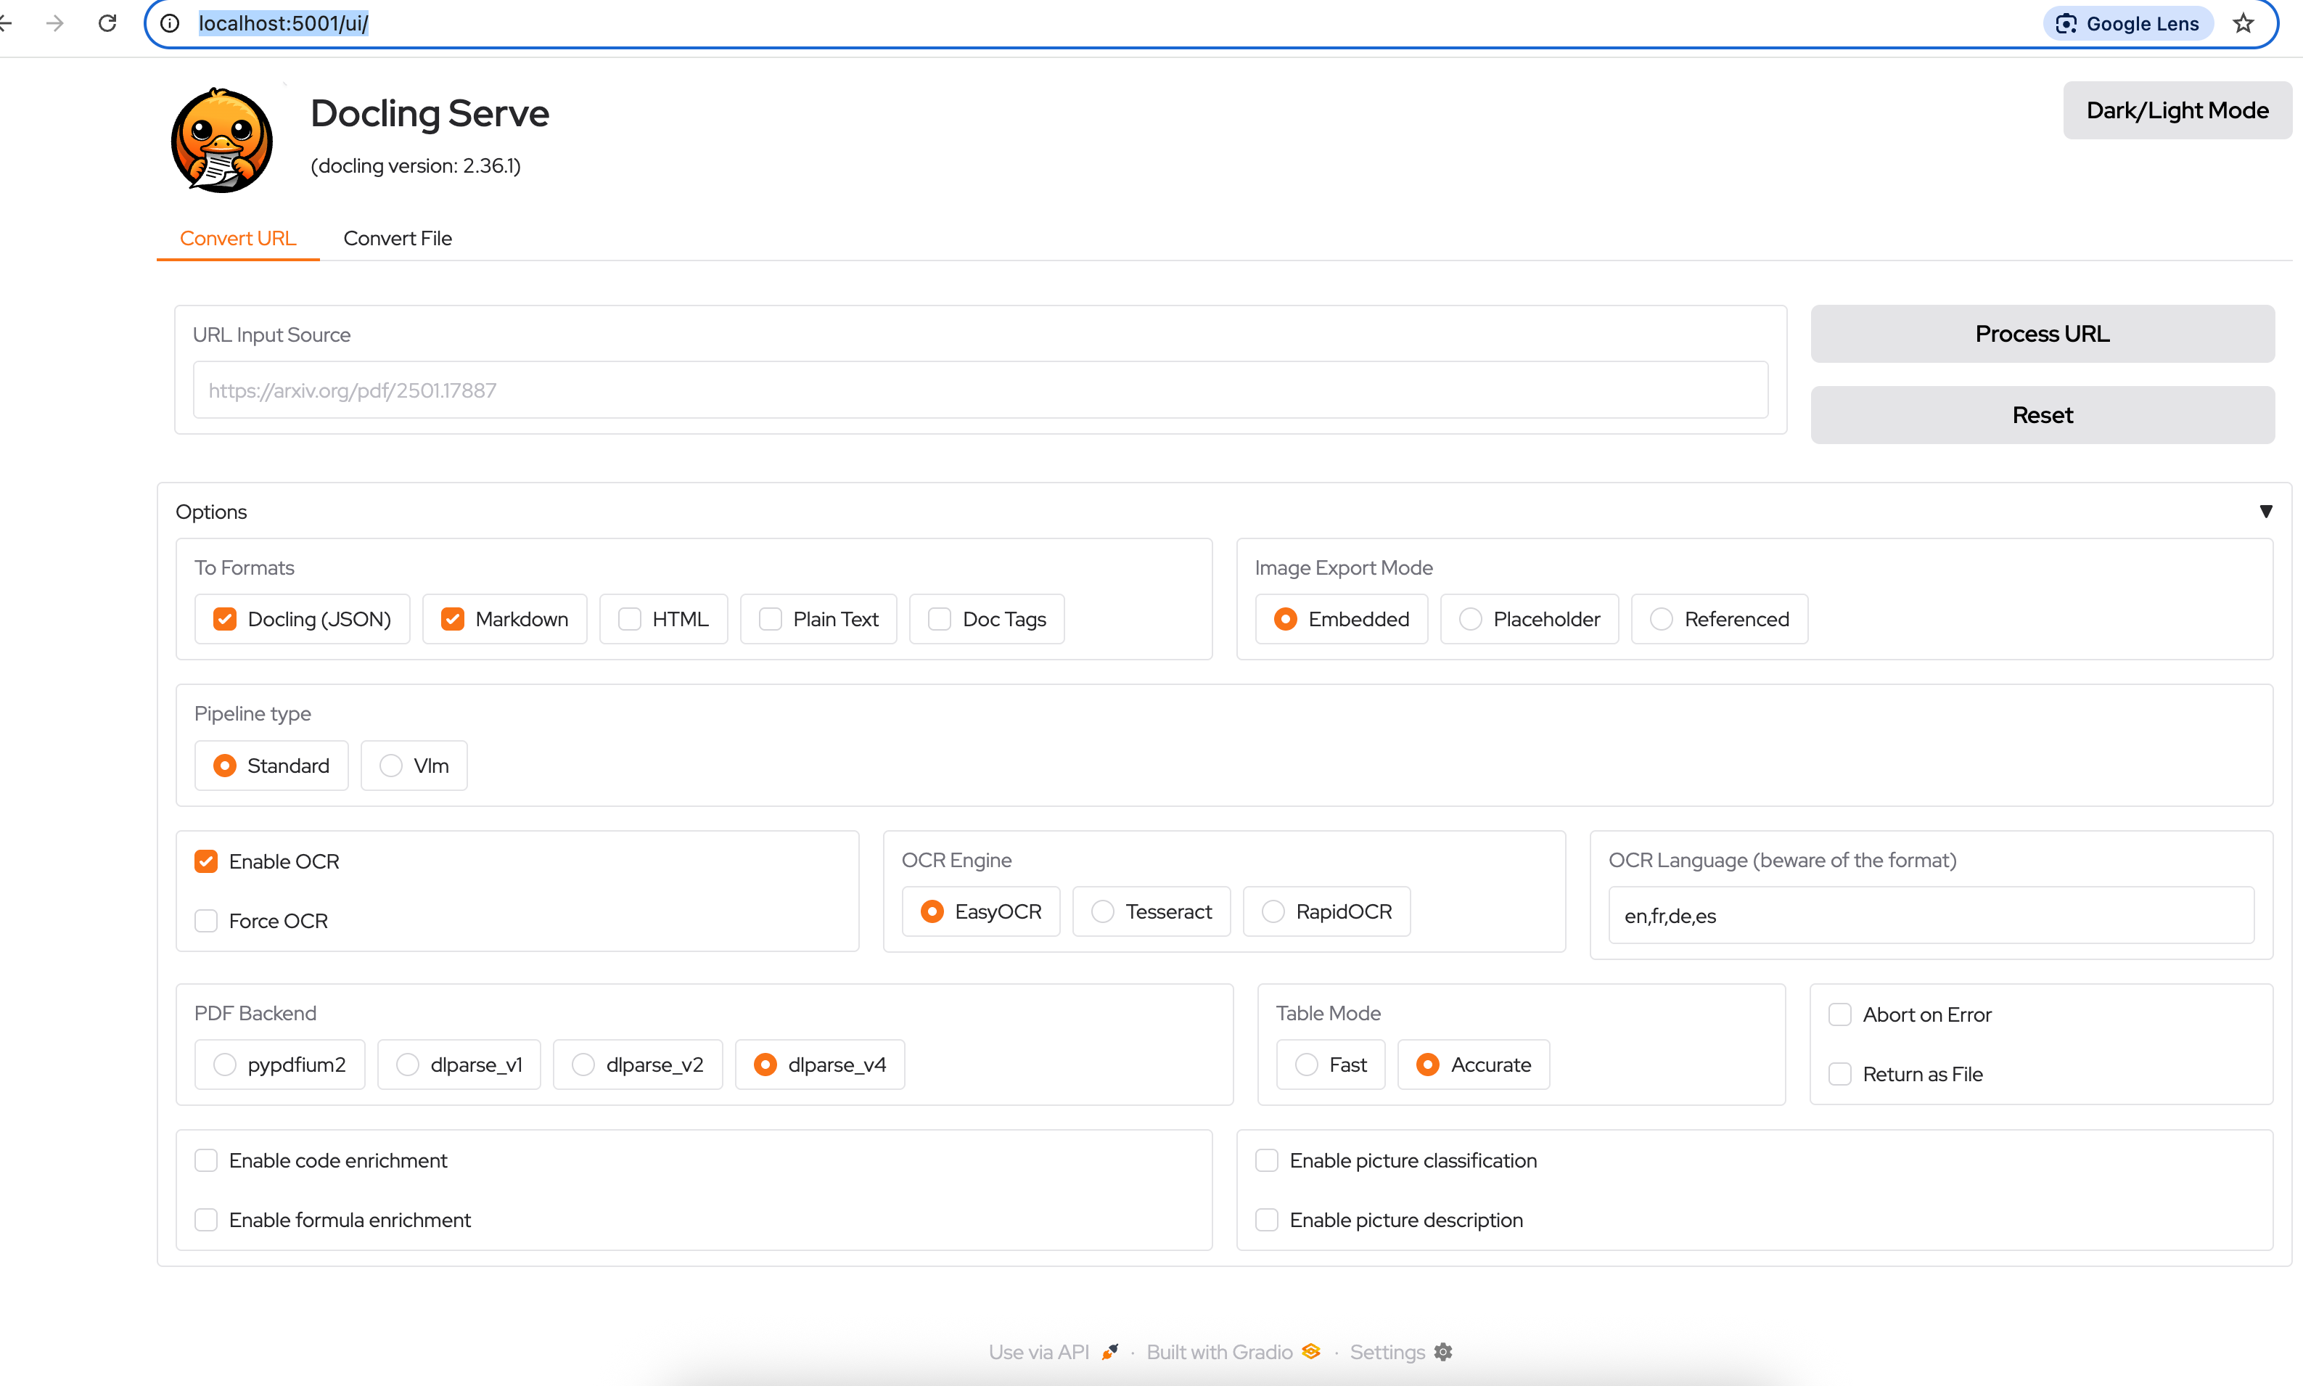
Task: Check the Force OCR option
Action: coord(206,921)
